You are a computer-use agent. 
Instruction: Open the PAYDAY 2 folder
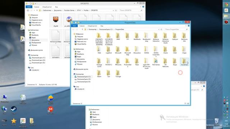[x=109, y=62]
